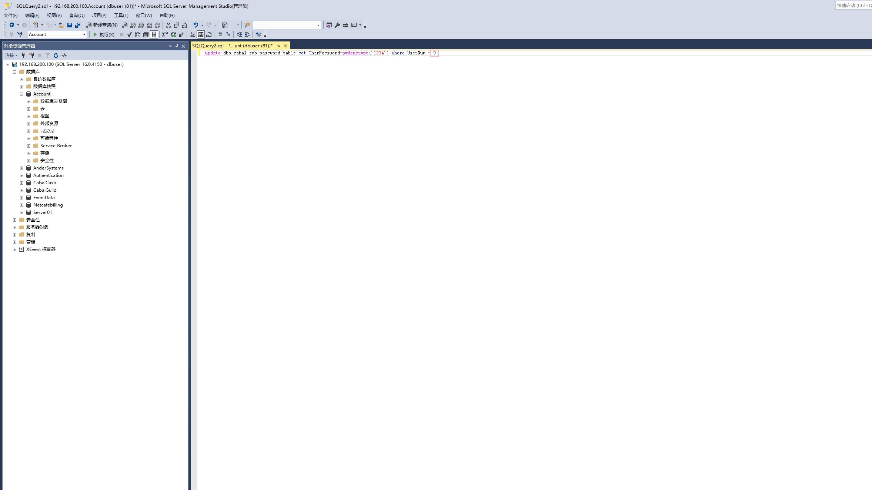Open the Account database dropdown
The width and height of the screenshot is (872, 490).
click(84, 34)
